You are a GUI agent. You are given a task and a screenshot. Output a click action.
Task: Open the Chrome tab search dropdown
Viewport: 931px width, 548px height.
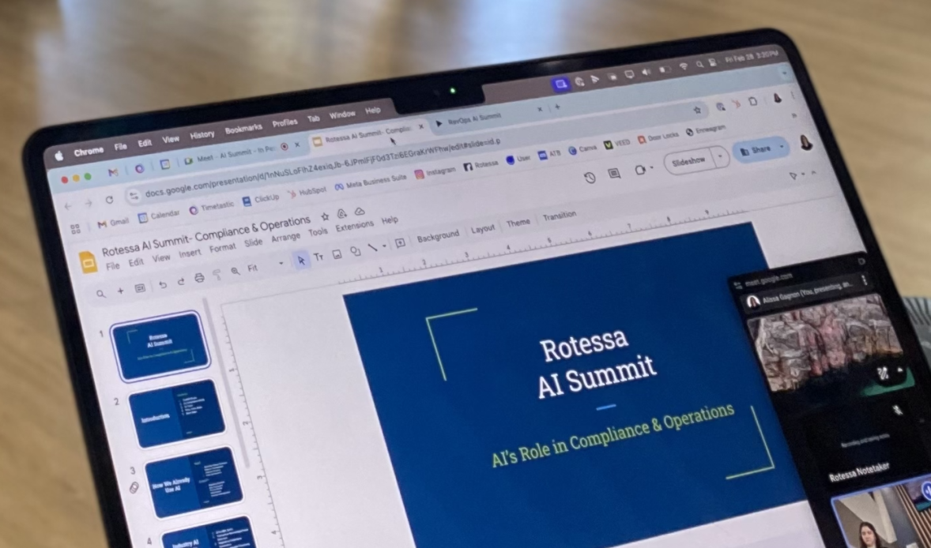785,74
